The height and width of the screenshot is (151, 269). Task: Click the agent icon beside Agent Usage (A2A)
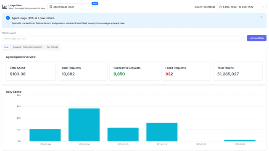pyautogui.click(x=51, y=7)
